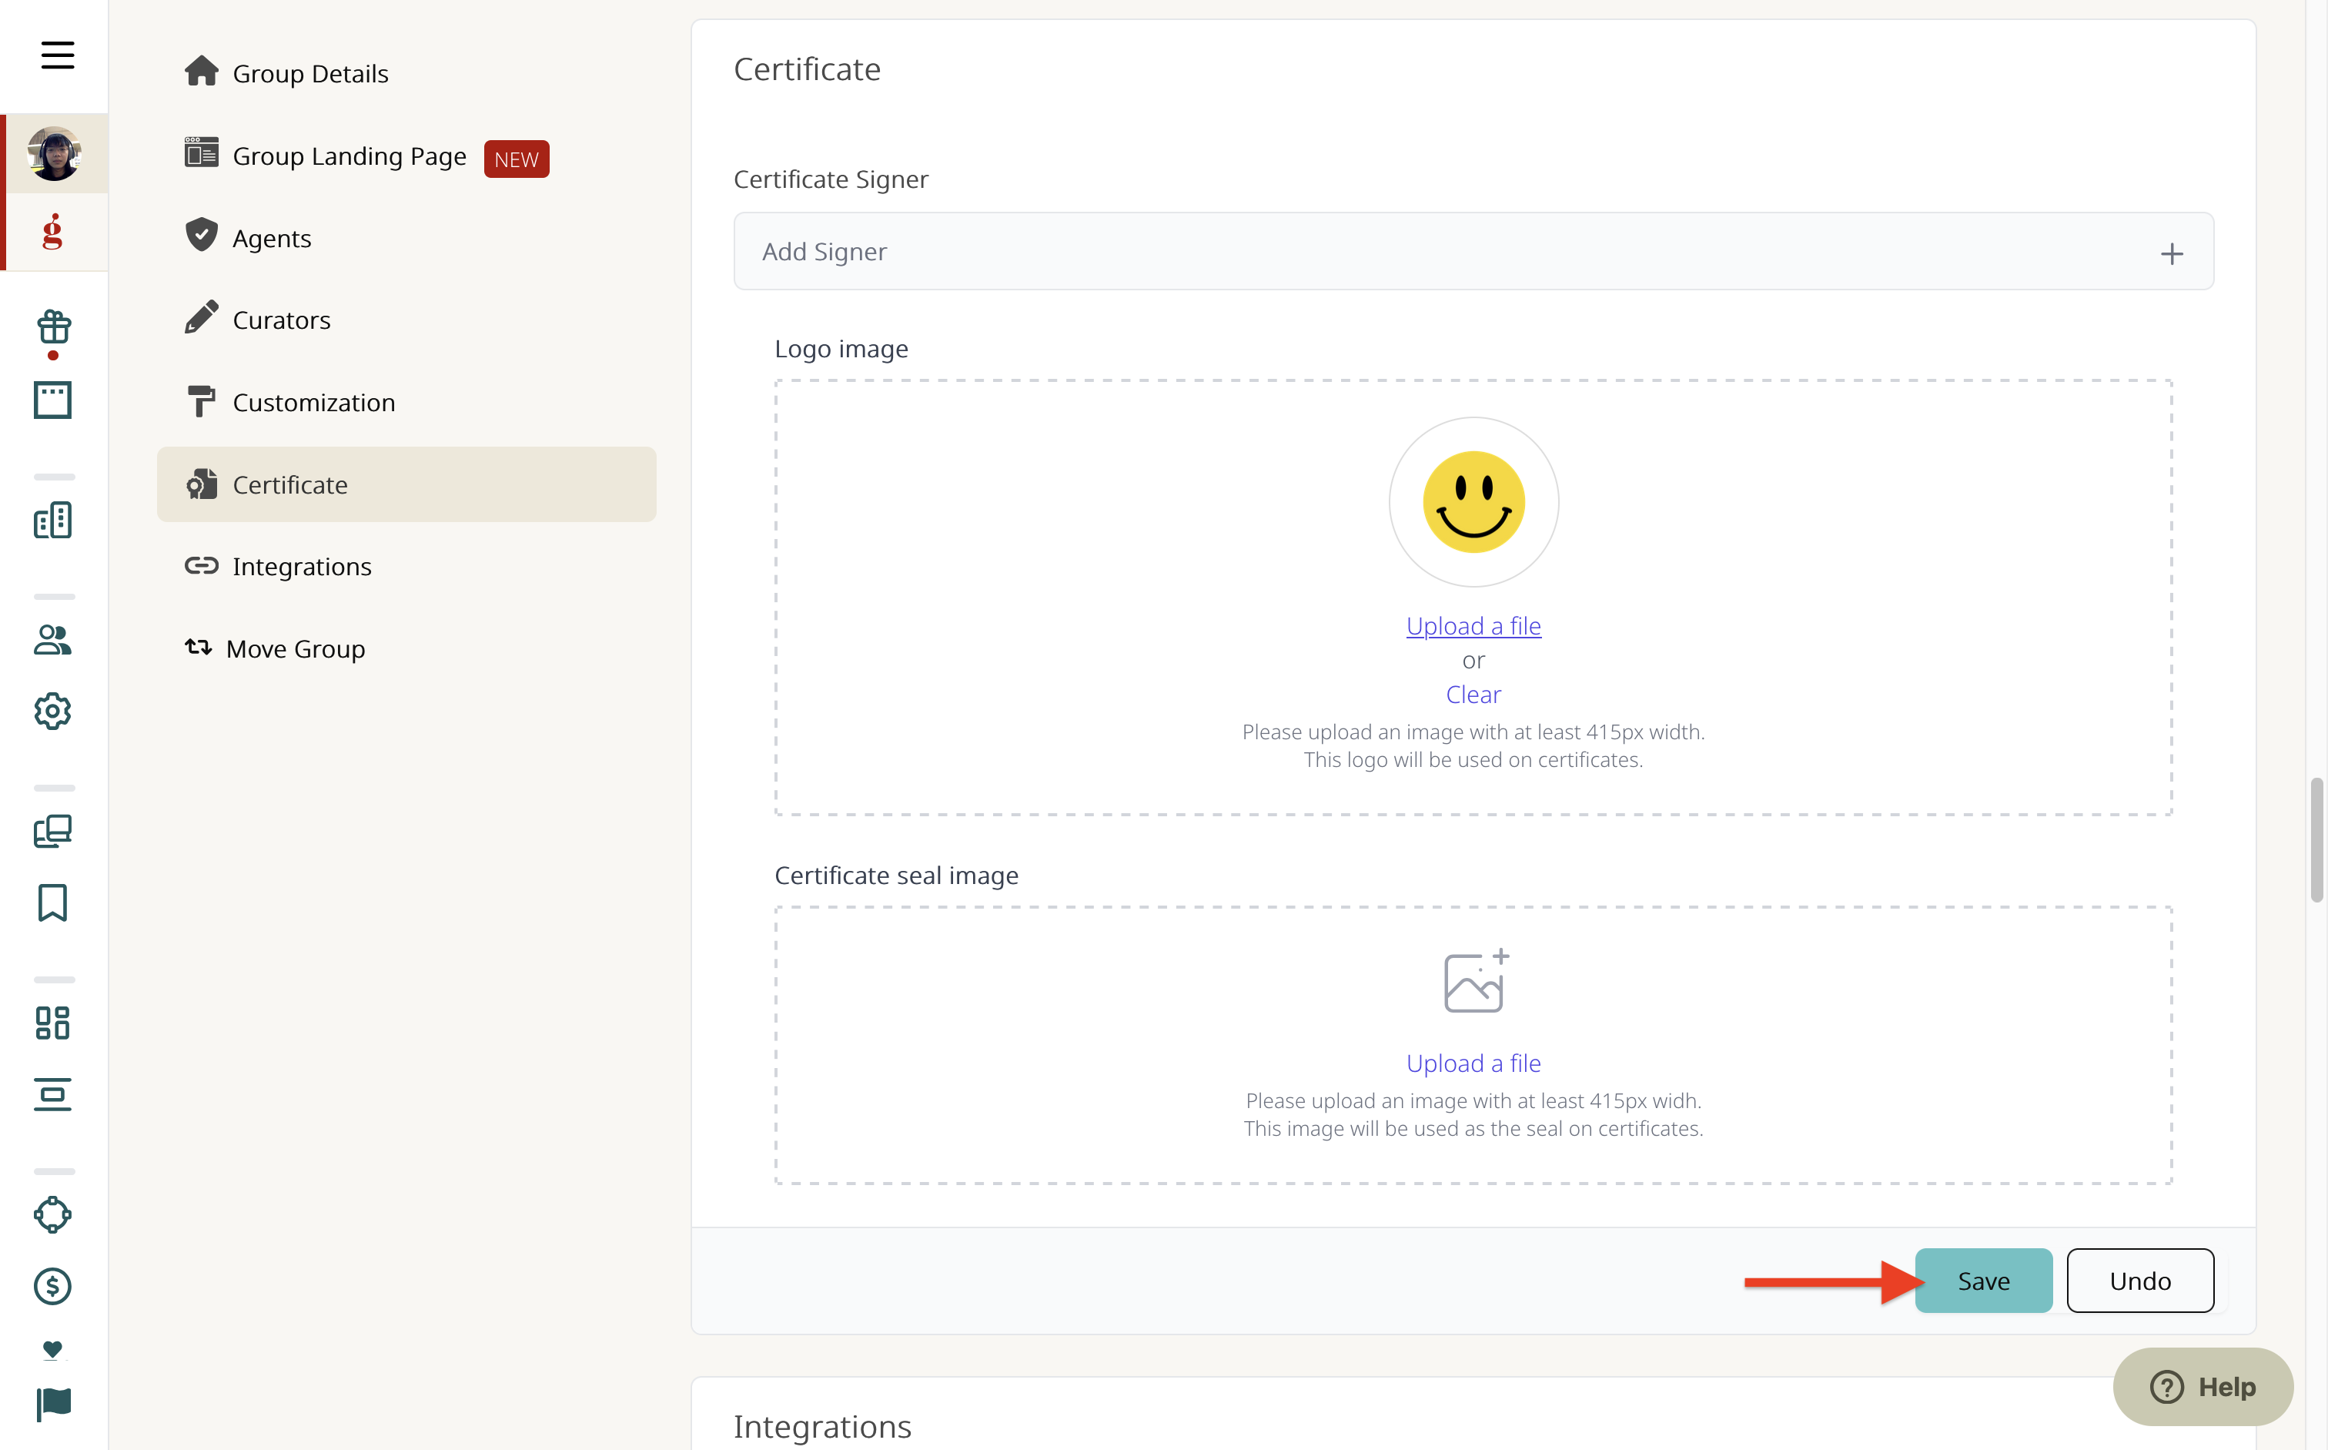The image size is (2328, 1450).
Task: Click the paint roller Customization icon
Action: coord(202,401)
